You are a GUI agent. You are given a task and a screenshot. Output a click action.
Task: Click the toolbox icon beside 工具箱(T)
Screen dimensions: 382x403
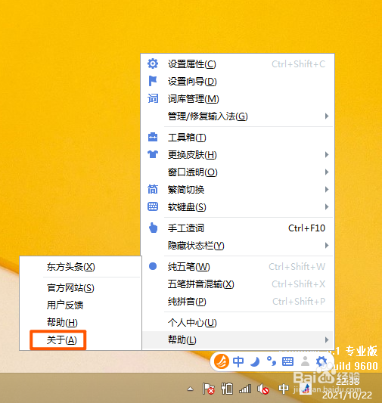153,138
